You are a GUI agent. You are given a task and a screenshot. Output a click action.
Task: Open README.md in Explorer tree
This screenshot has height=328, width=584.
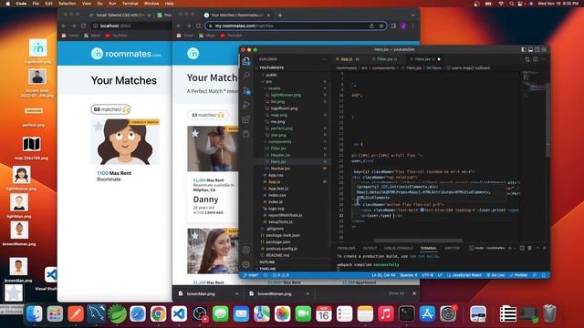tap(277, 255)
